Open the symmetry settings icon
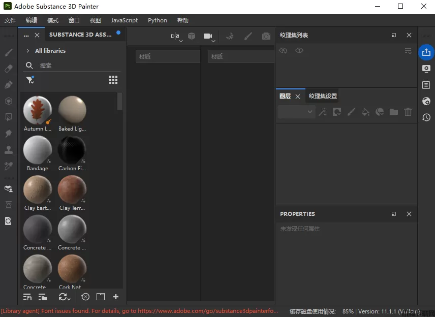The width and height of the screenshot is (435, 317). [175, 36]
